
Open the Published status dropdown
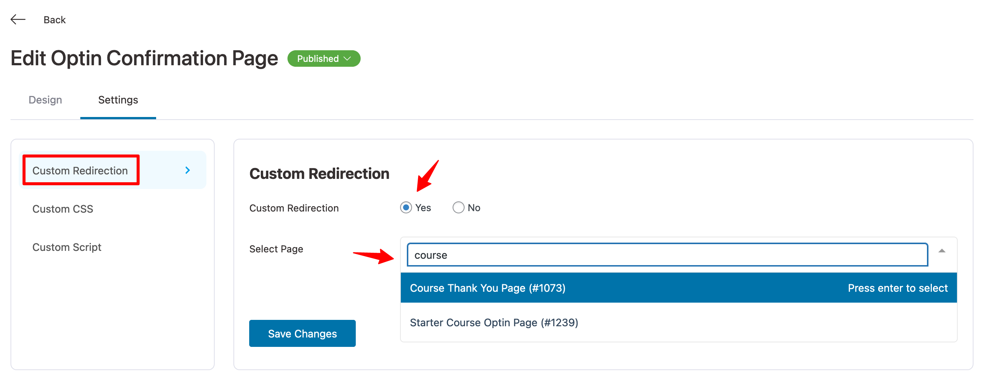point(323,58)
